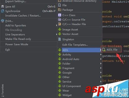Click the Android icon beside Wear
The width and height of the screenshot is (129, 98).
coord(60,91)
